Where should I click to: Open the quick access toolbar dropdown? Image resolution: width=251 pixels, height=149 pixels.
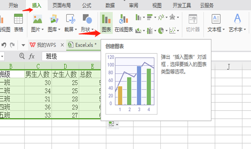pos(23,45)
